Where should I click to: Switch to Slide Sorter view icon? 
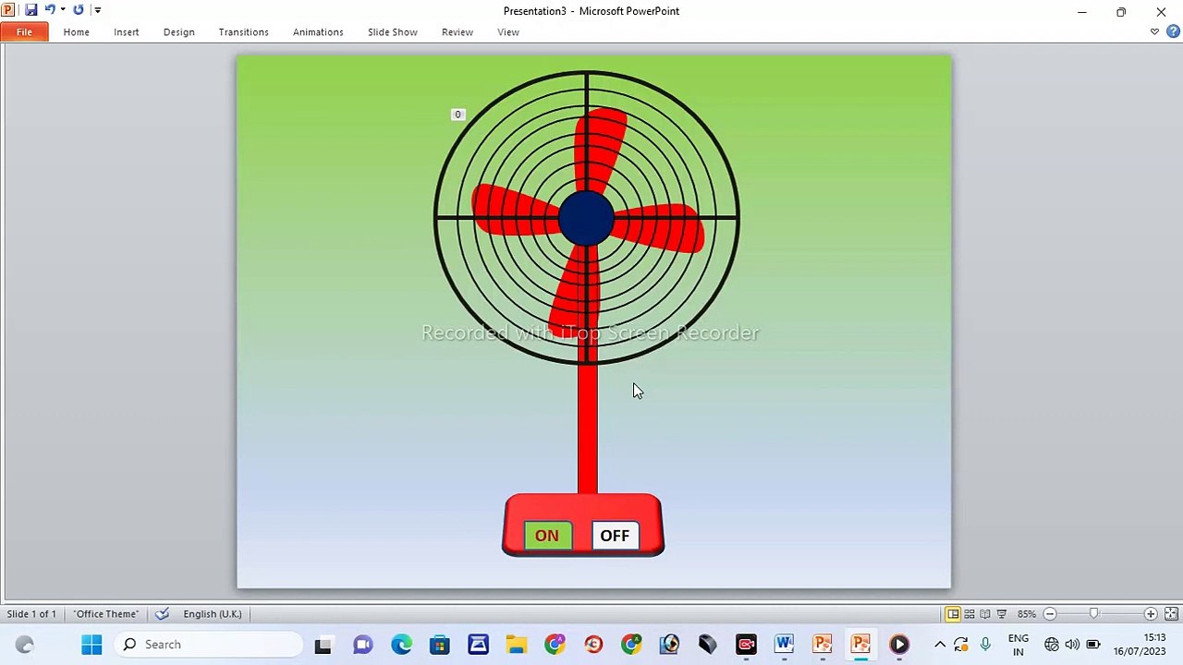970,614
